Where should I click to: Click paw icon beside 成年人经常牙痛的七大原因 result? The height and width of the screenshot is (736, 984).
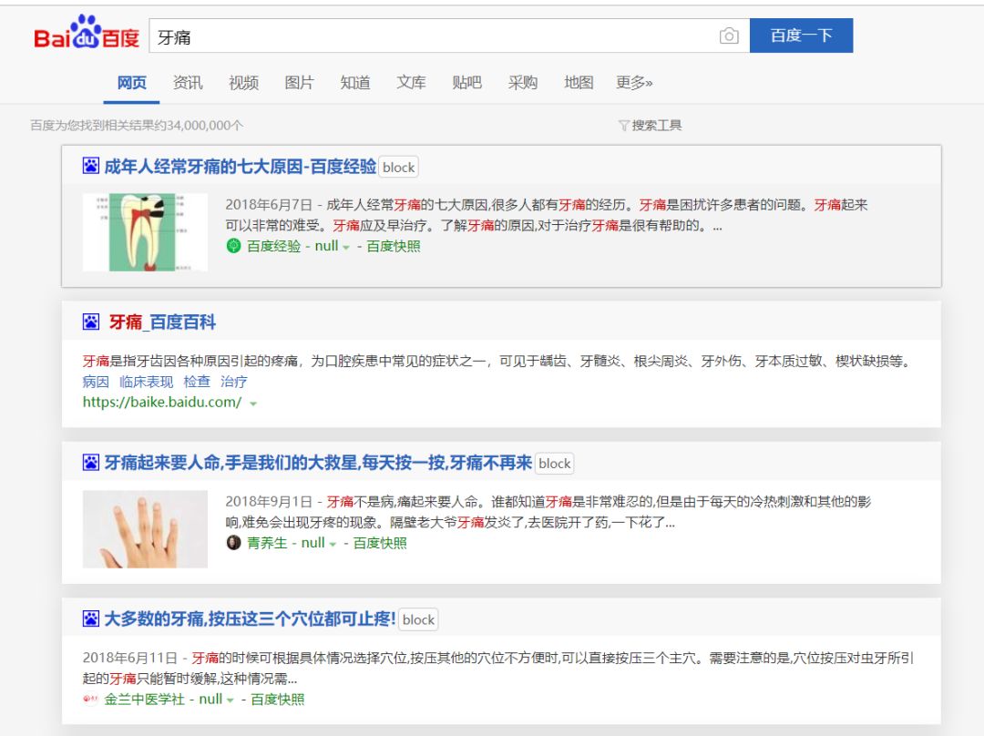click(91, 166)
